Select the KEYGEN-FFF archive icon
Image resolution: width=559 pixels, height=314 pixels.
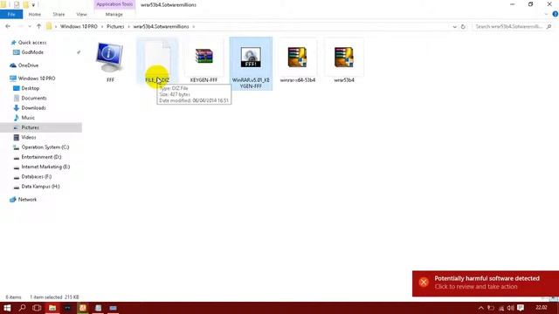coord(204,57)
